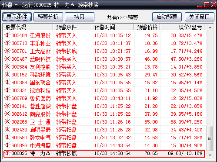217x162 pixels.
Task: Select stock 000713 丰乐种业
Action: click(x=31, y=43)
